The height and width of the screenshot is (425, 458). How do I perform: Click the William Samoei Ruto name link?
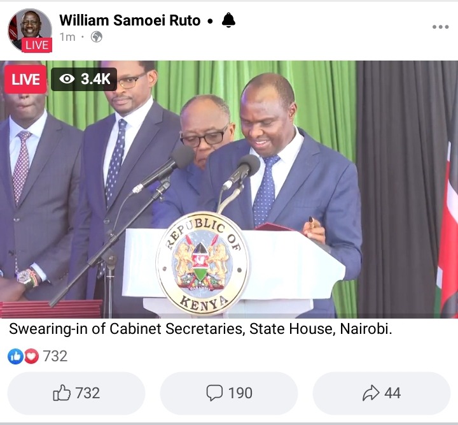tap(130, 20)
